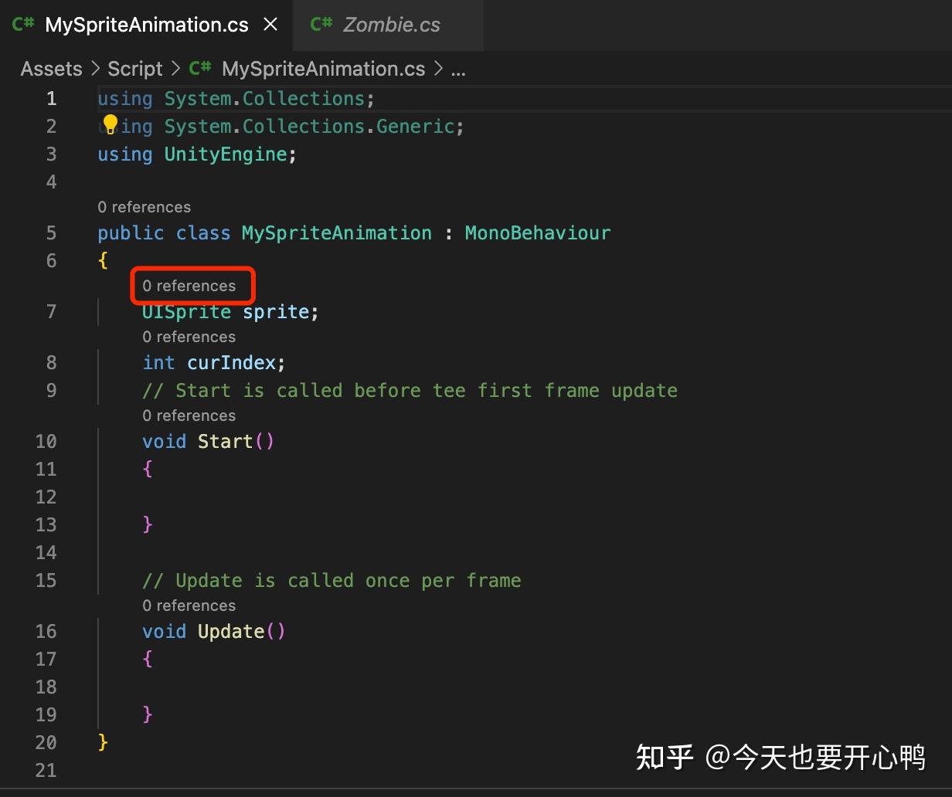Click 'System.Collections.Generic' on line 2

[x=309, y=127]
